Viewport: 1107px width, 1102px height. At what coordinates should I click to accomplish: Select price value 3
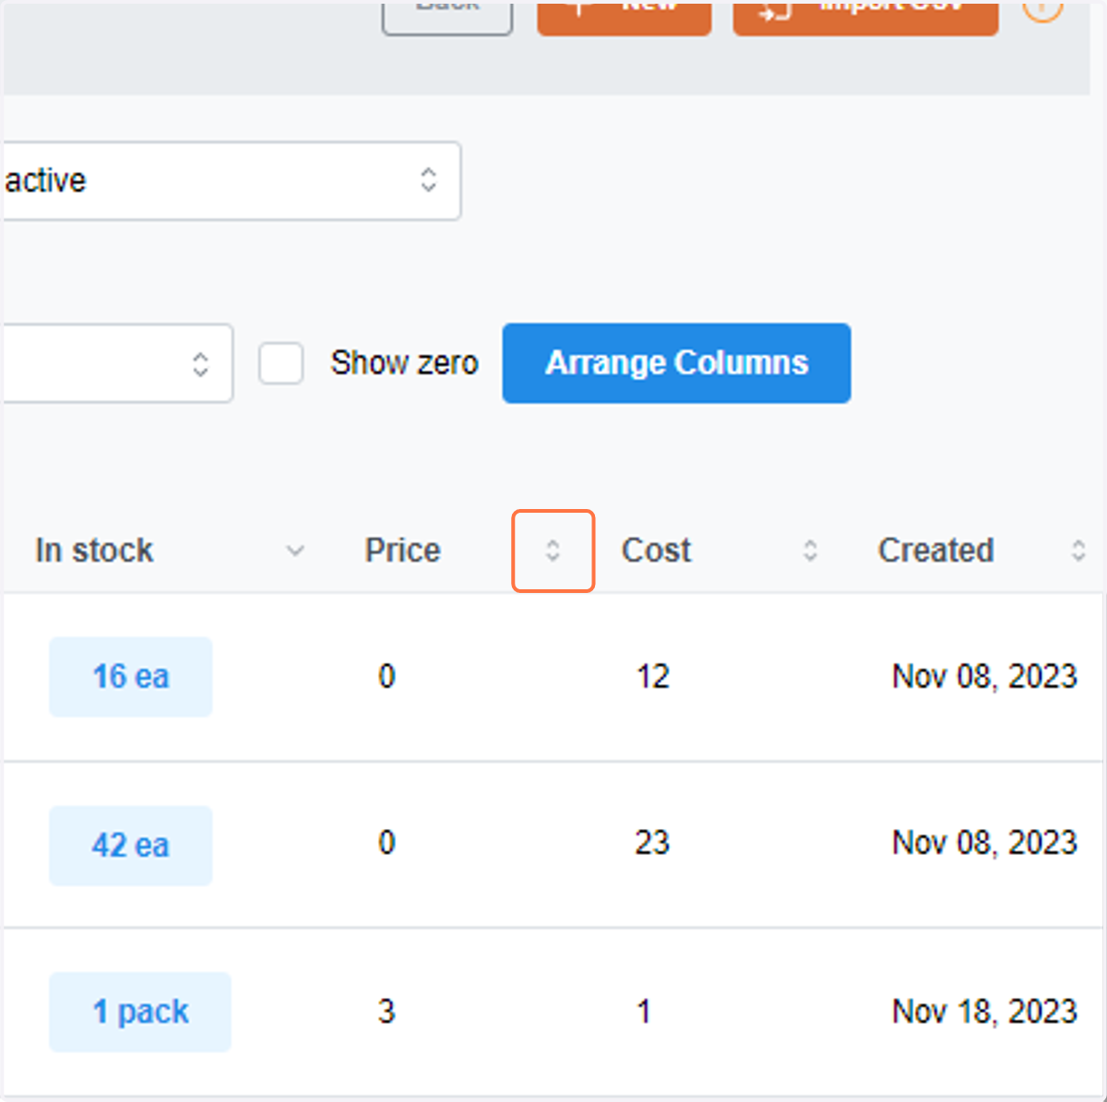click(x=387, y=1012)
